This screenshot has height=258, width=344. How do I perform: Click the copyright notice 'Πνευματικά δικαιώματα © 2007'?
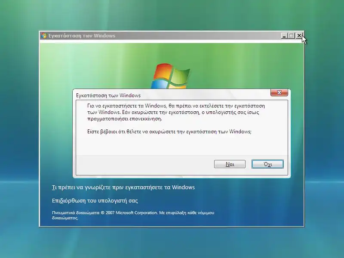tap(83, 212)
